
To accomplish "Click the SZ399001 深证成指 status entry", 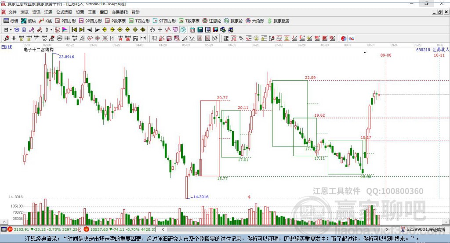I will coord(423,229).
